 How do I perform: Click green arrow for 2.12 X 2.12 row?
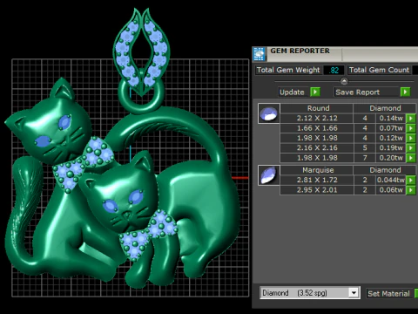tap(411, 119)
